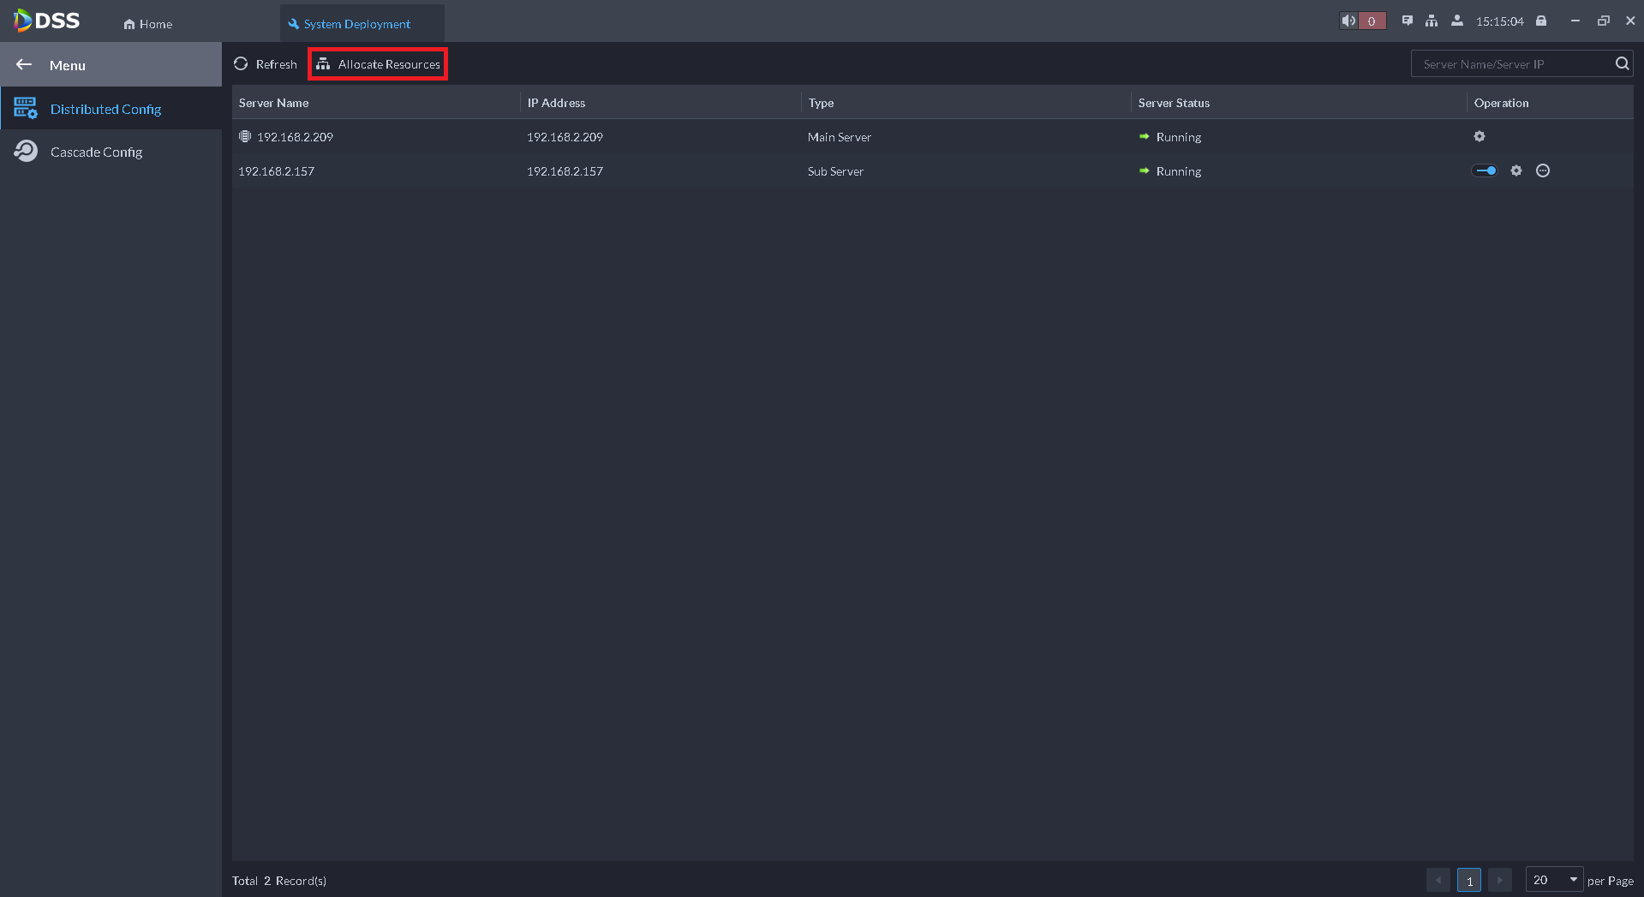
Task: Open settings gear for Sub Server 192.168.2.157
Action: coord(1515,170)
